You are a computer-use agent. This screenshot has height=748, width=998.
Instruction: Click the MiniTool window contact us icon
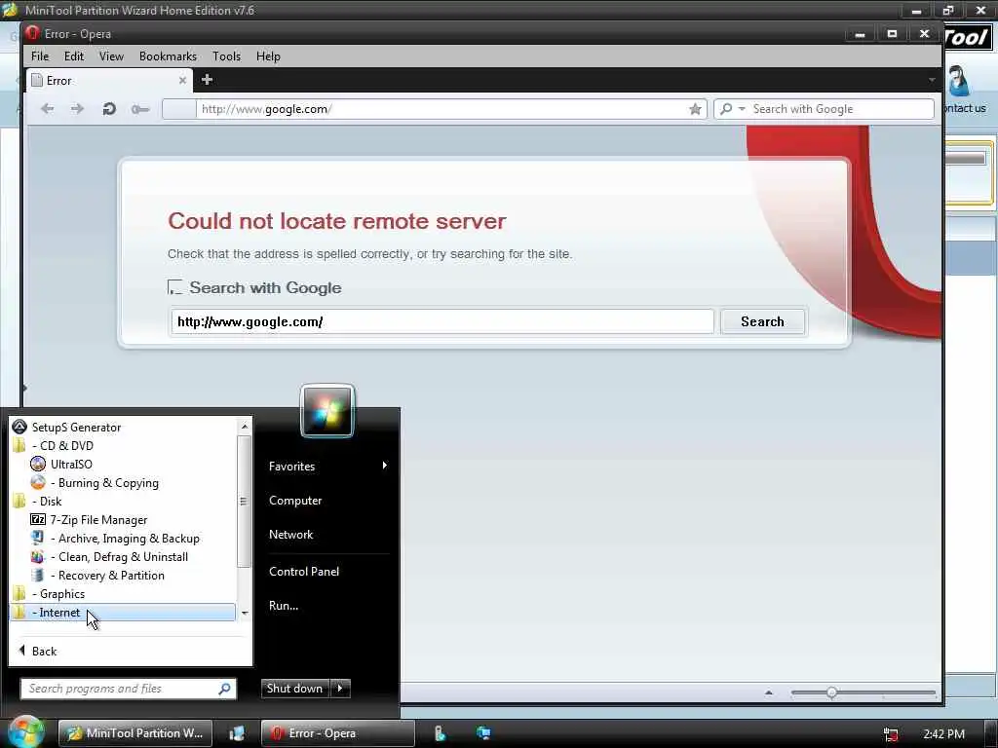point(959,81)
